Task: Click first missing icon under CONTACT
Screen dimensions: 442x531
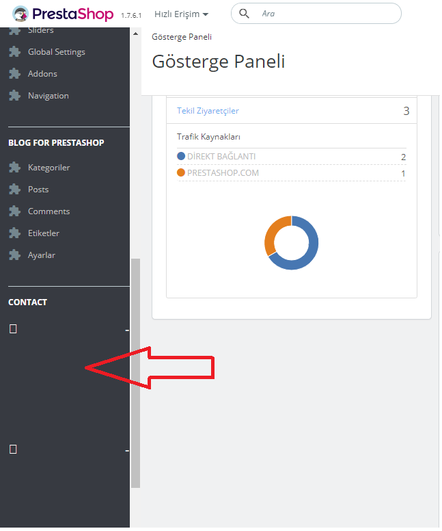Action: click(13, 329)
